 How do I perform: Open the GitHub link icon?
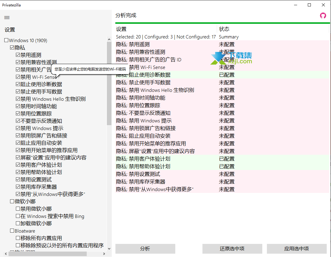[x=323, y=15]
